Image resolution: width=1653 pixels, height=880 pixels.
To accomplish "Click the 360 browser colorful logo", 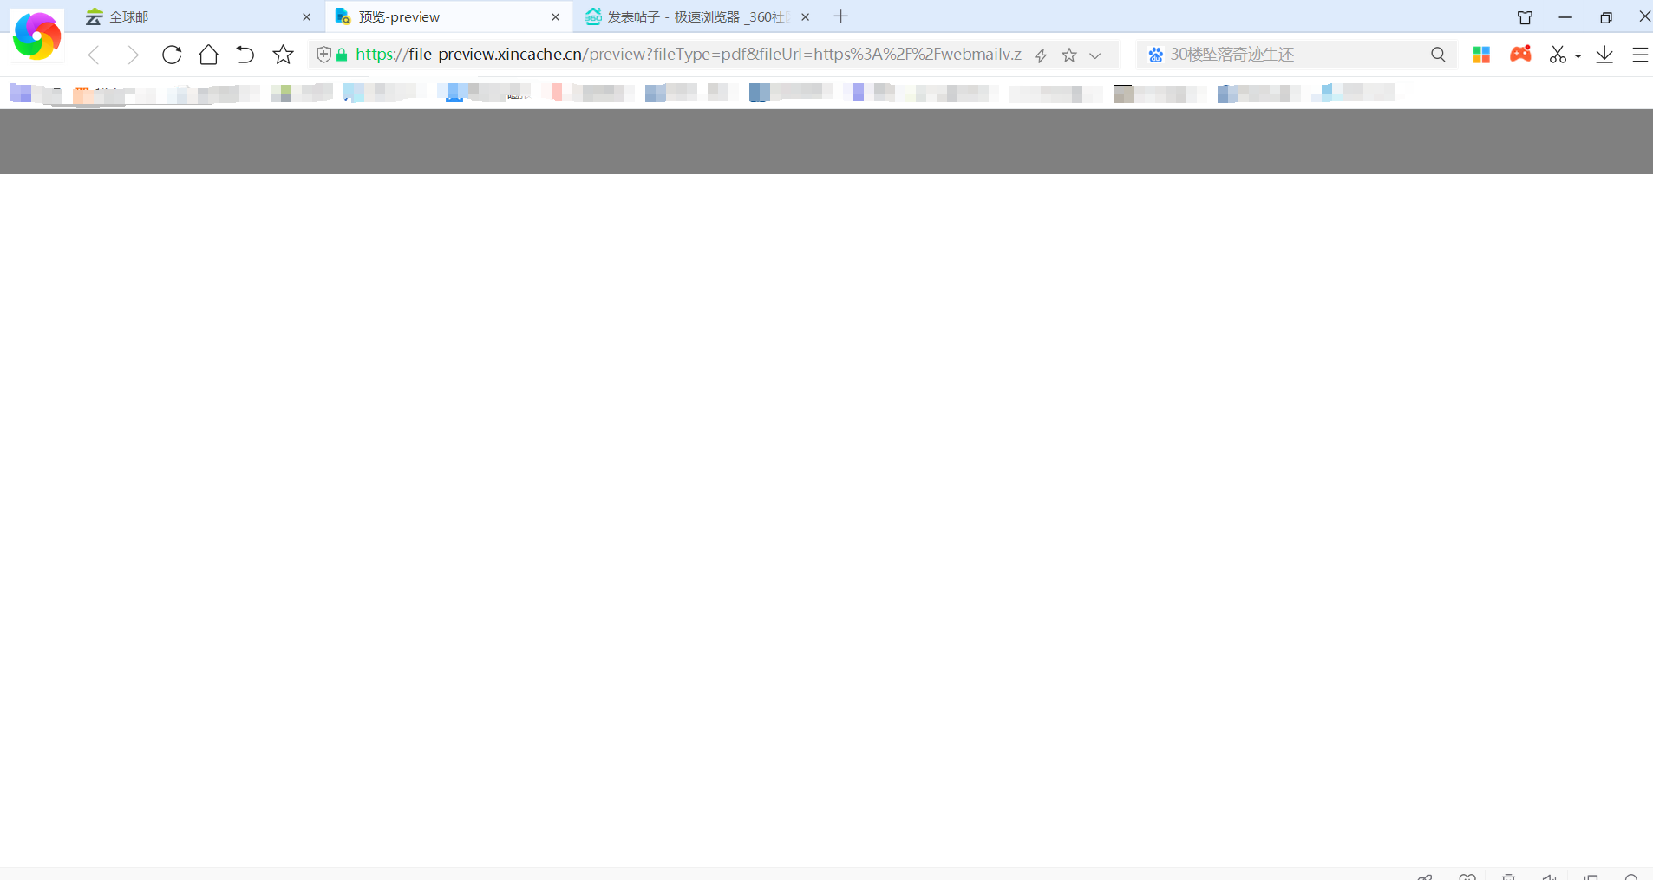I will pyautogui.click(x=36, y=36).
